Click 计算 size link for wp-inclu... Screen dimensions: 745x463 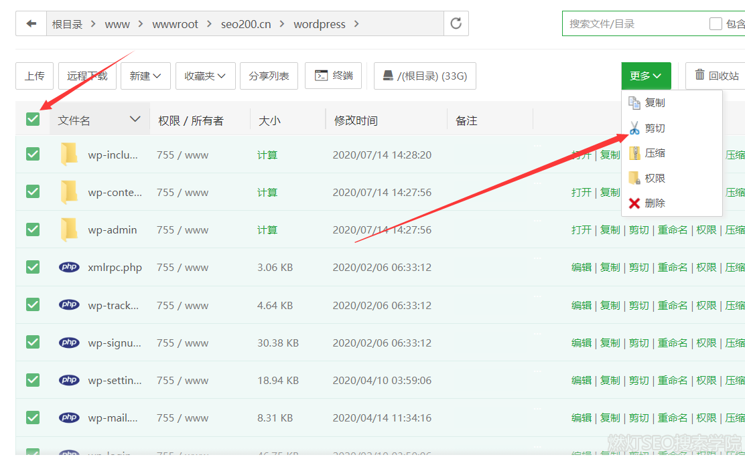[267, 155]
